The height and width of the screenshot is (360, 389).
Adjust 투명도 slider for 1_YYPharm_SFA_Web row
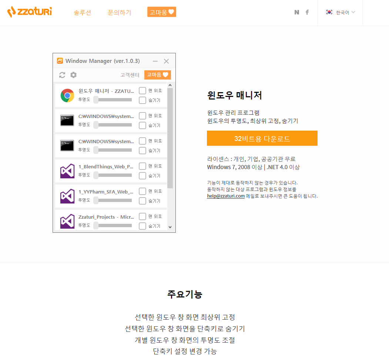coord(113,200)
